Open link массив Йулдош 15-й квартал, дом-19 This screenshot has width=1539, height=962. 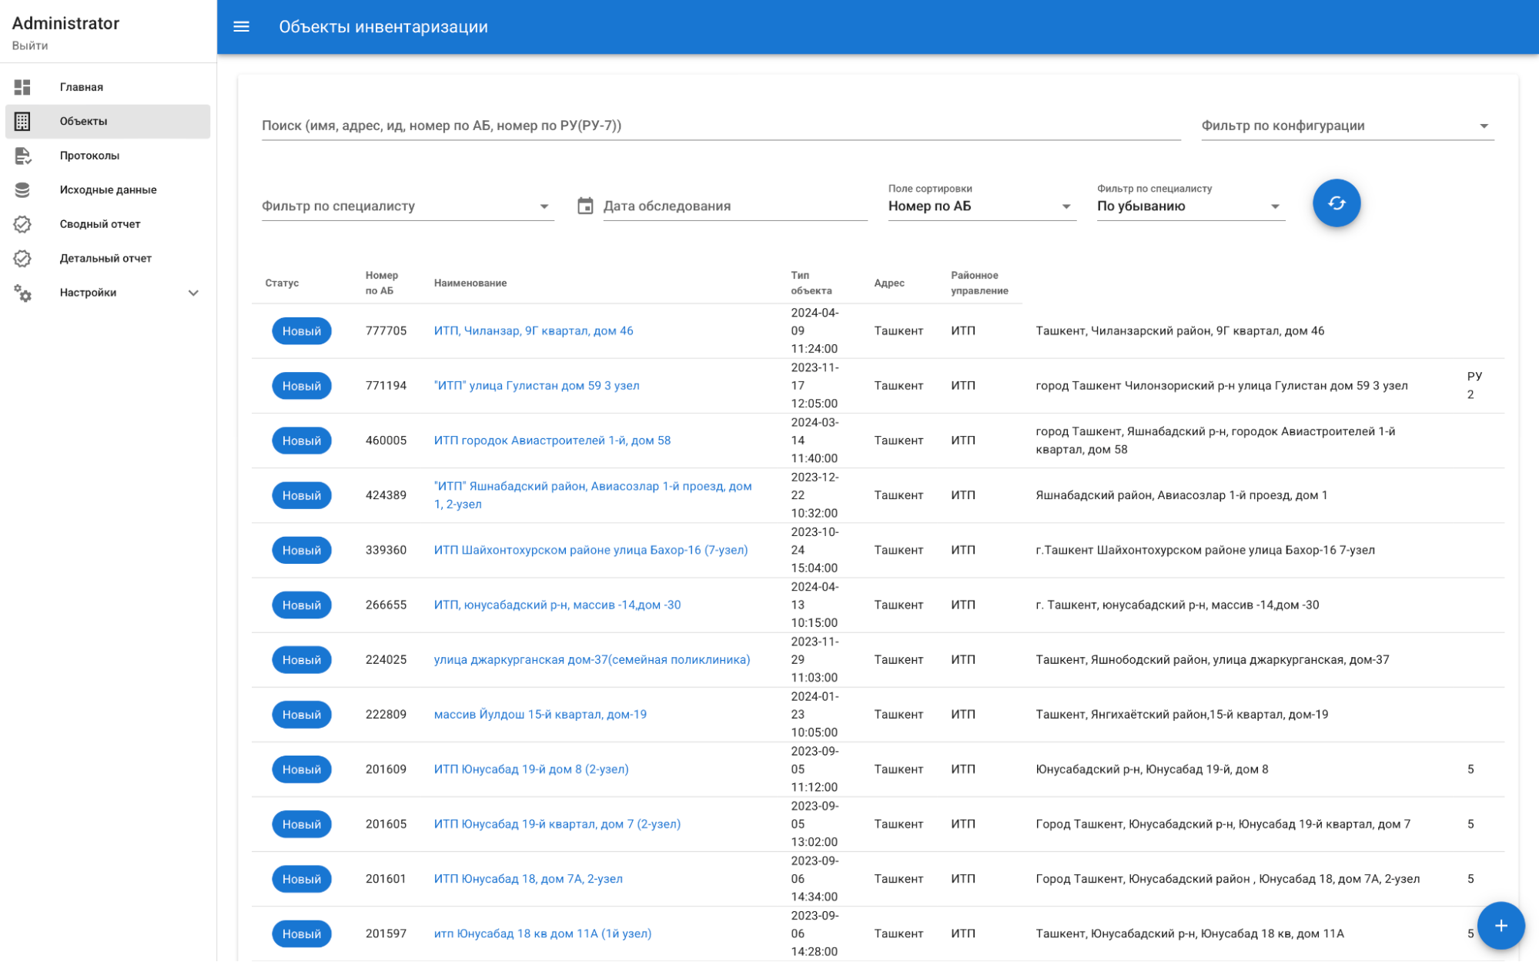540,714
